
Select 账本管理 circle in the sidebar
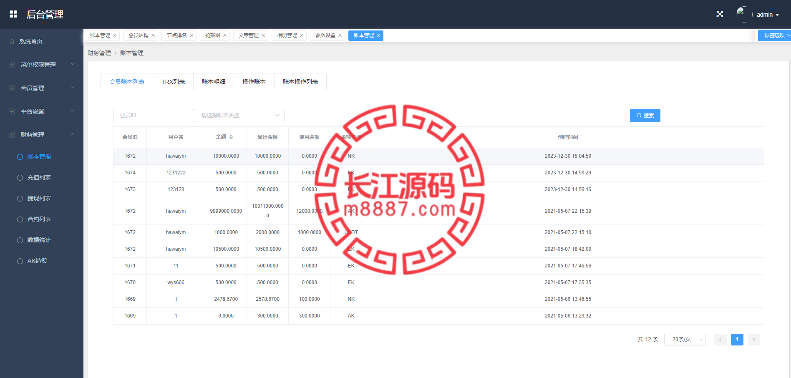tap(20, 157)
